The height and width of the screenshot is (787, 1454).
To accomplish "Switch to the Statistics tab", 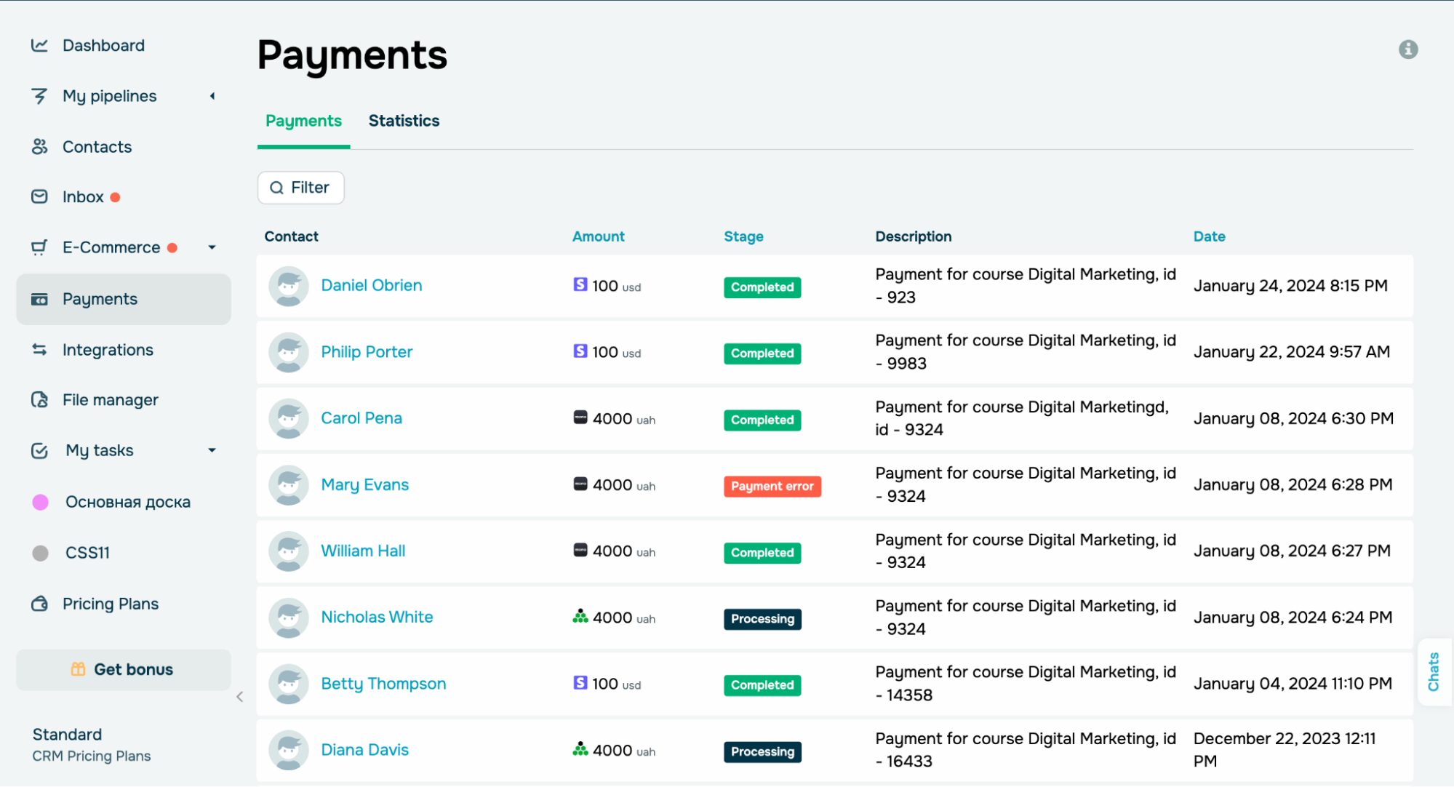I will 404,121.
